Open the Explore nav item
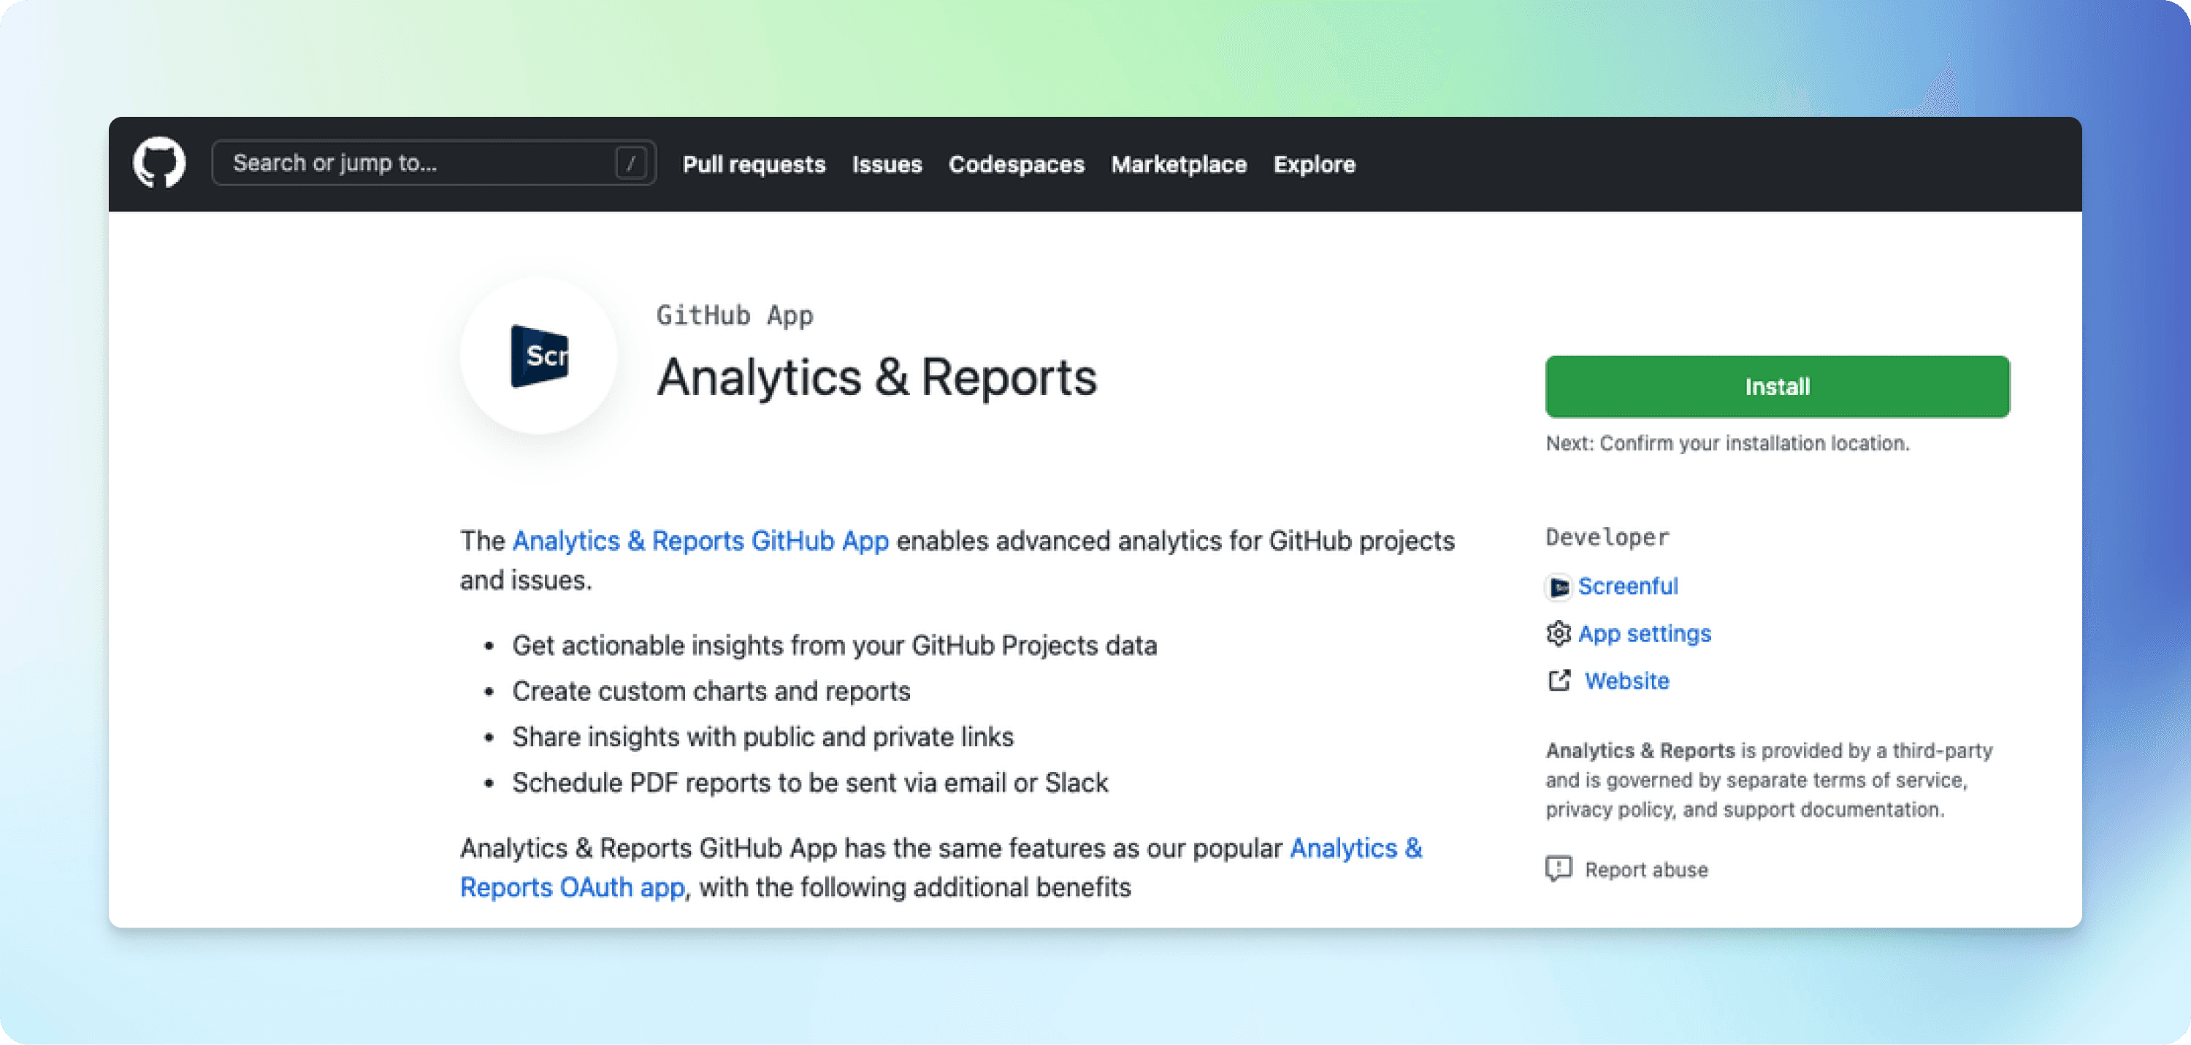This screenshot has height=1045, width=2191. pos(1313,164)
